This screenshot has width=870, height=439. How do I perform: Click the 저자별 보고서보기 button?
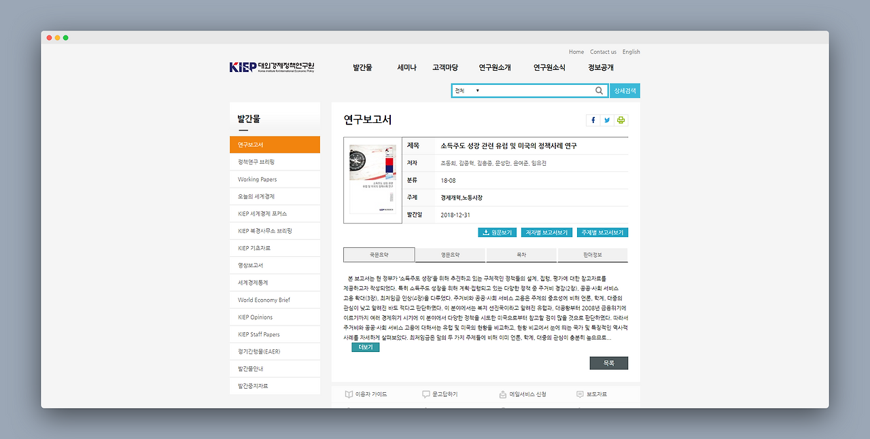coord(546,232)
